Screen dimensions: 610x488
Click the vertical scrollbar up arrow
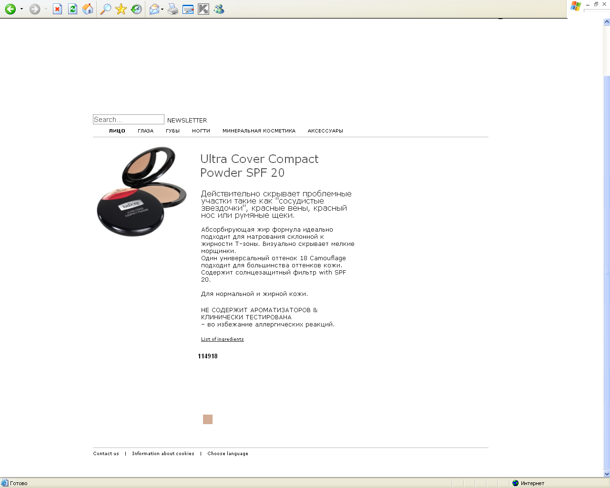(607, 22)
